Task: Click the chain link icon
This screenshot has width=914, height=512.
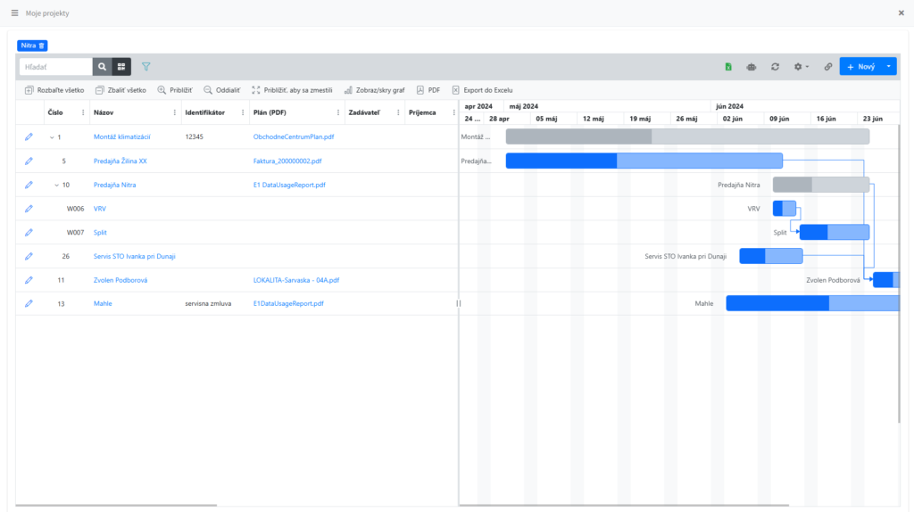Action: tap(827, 67)
